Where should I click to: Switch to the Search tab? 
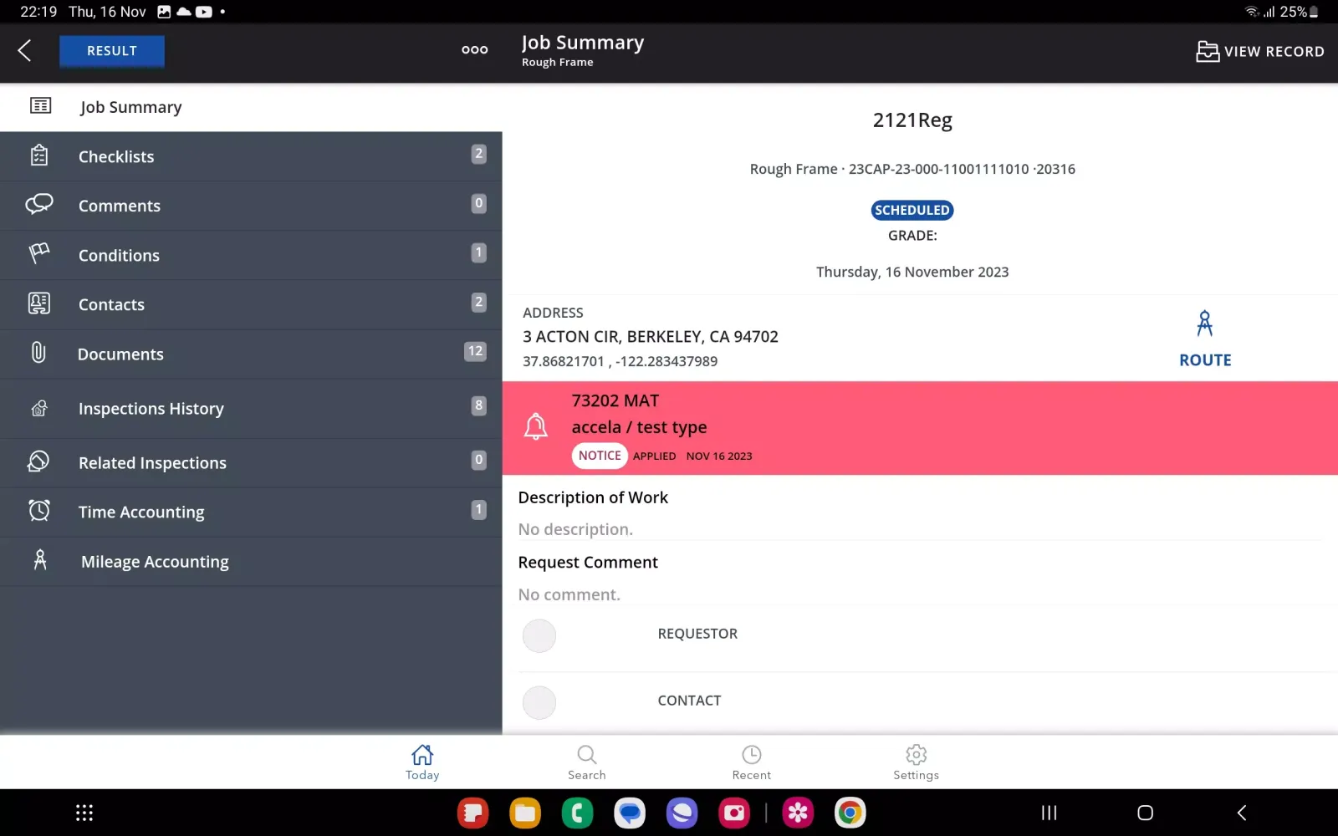click(586, 762)
